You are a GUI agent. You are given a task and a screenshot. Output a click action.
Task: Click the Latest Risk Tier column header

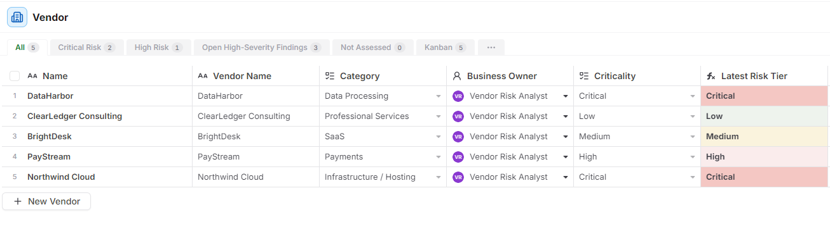(765, 76)
